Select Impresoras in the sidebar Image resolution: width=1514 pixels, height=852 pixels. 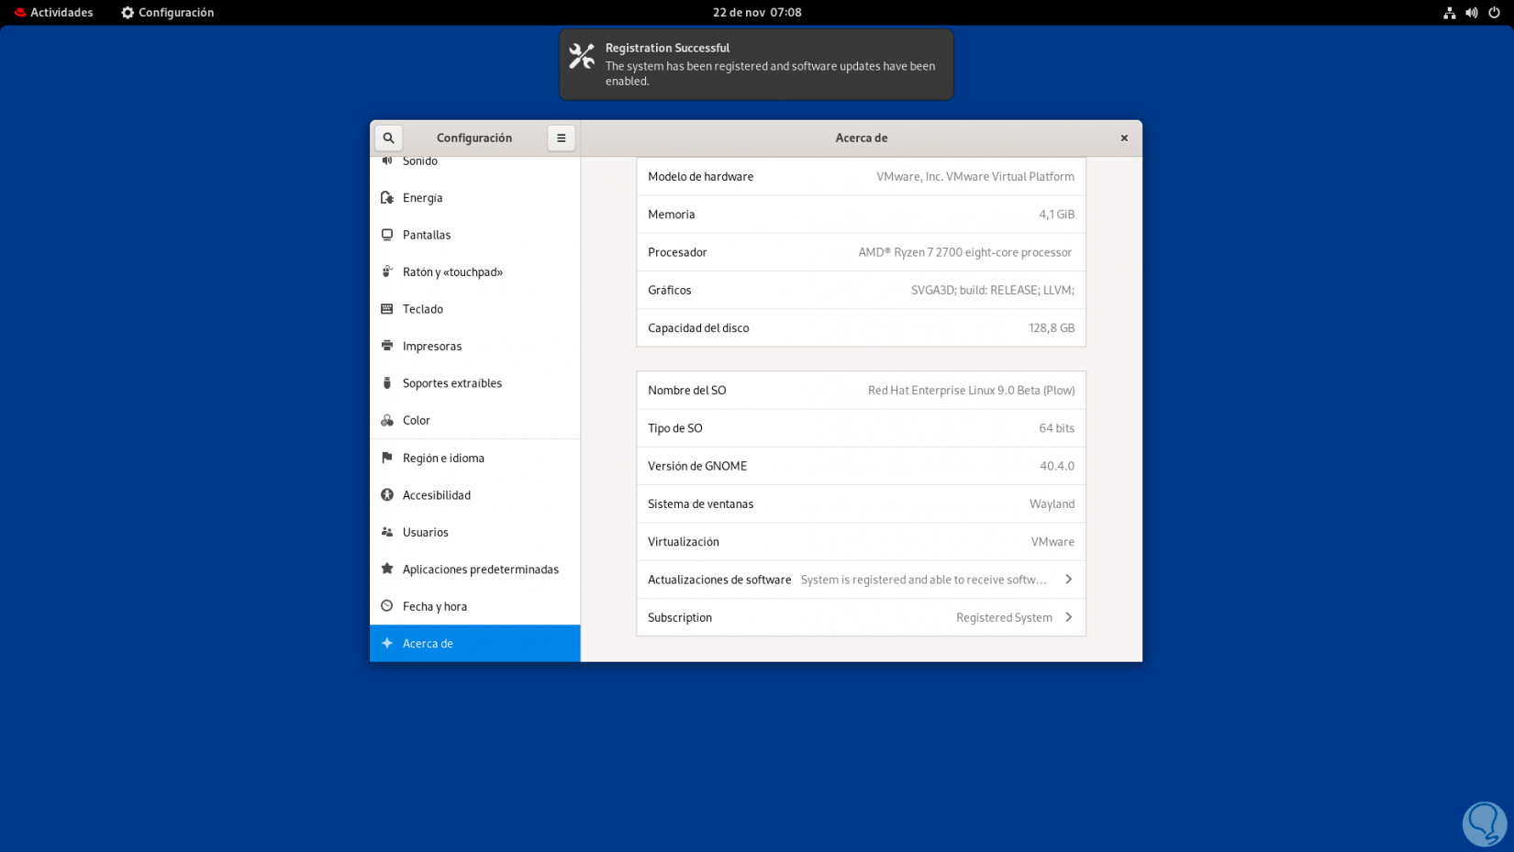point(475,346)
